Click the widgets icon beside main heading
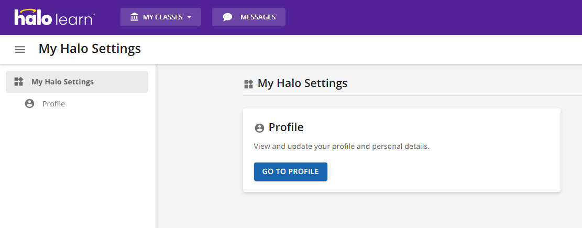 [x=248, y=84]
